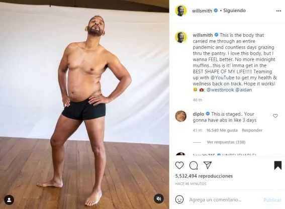Unmute the video with speaker icon
This screenshot has width=285, height=209.
(159, 198)
